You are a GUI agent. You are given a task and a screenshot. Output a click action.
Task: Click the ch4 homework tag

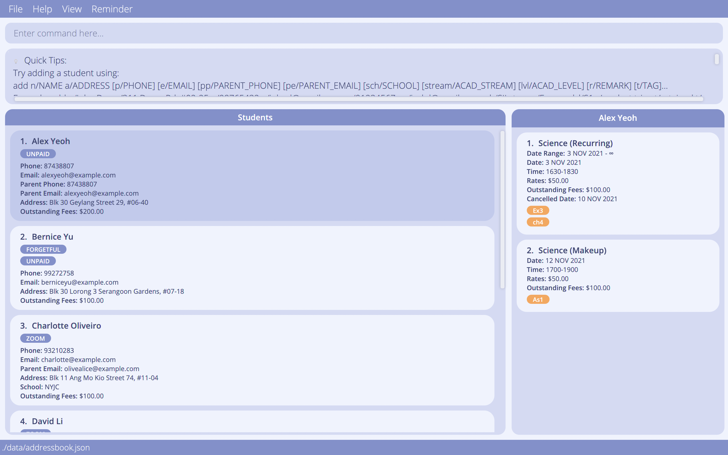[x=538, y=222]
